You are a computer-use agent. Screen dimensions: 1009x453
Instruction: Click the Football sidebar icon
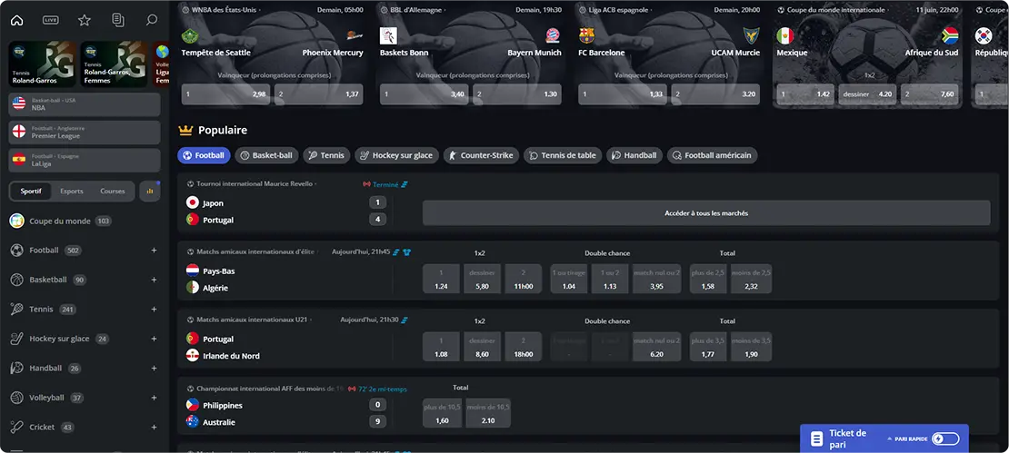pos(16,251)
